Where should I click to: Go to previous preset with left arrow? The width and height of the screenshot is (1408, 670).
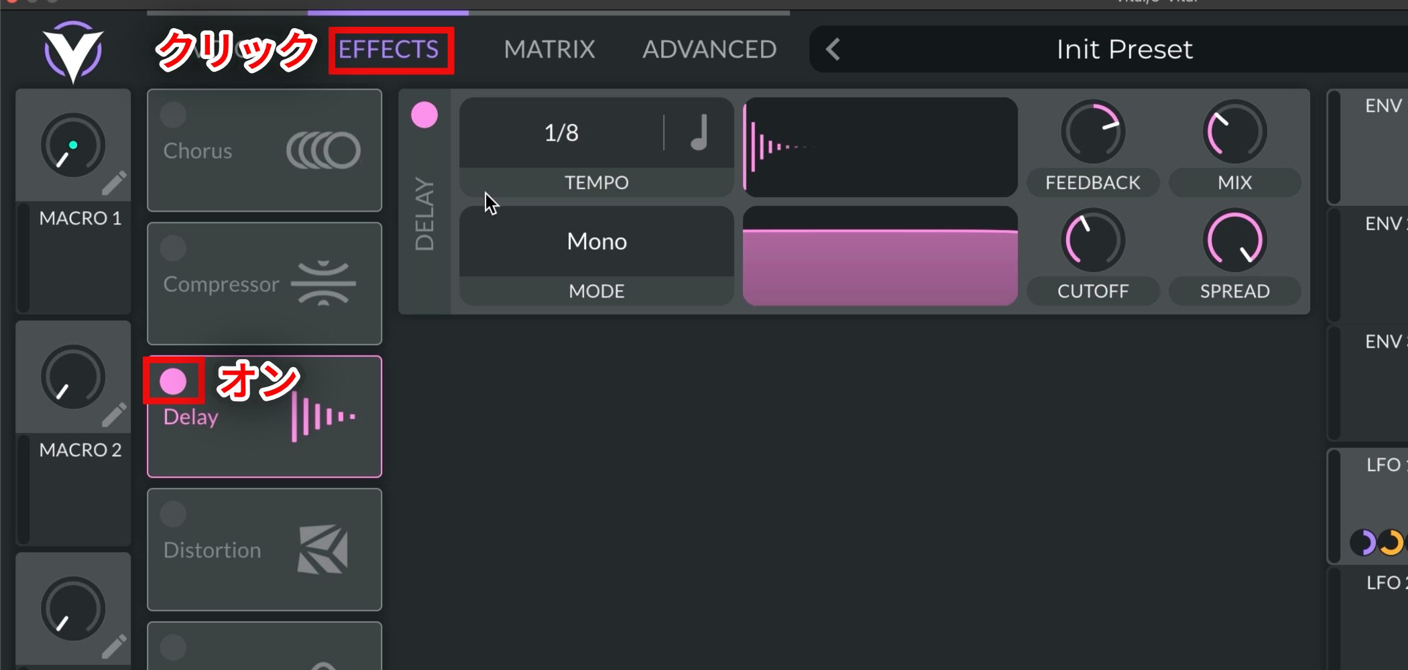[833, 49]
